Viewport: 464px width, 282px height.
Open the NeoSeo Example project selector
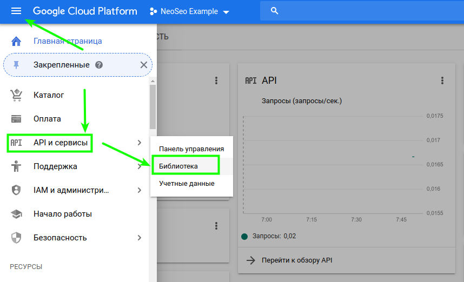(190, 11)
